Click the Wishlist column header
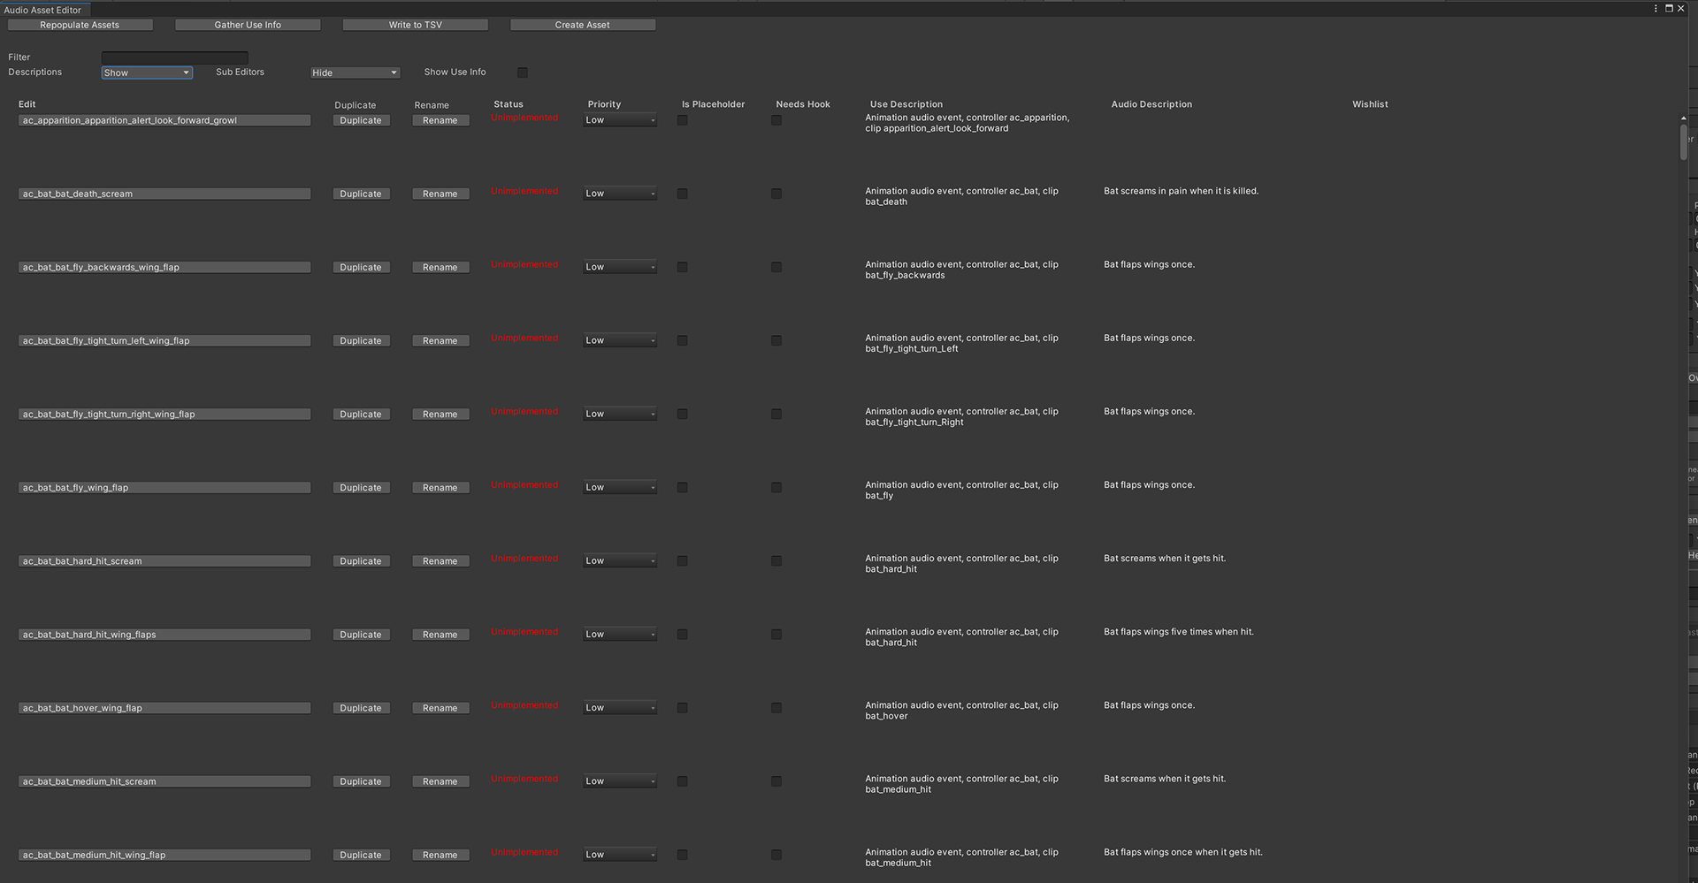Screen dimensions: 1698x883 point(1370,104)
